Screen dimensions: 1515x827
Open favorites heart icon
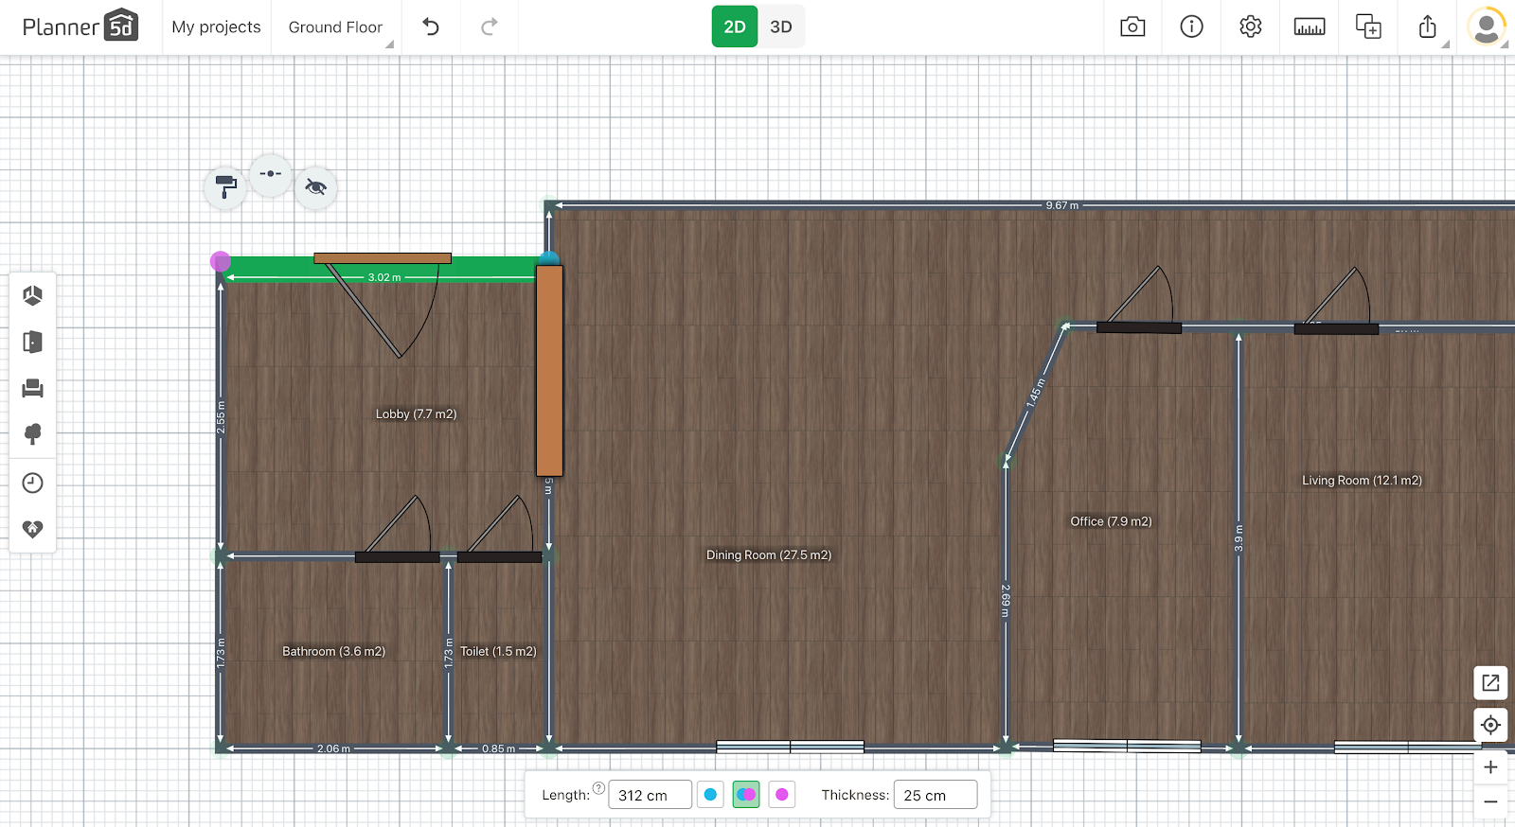tap(32, 529)
